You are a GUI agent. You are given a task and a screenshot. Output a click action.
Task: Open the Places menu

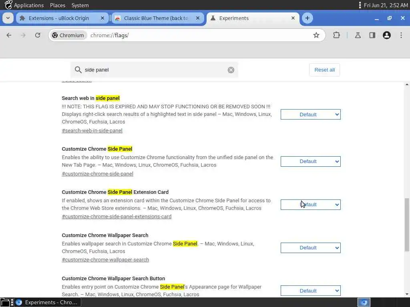(58, 5)
